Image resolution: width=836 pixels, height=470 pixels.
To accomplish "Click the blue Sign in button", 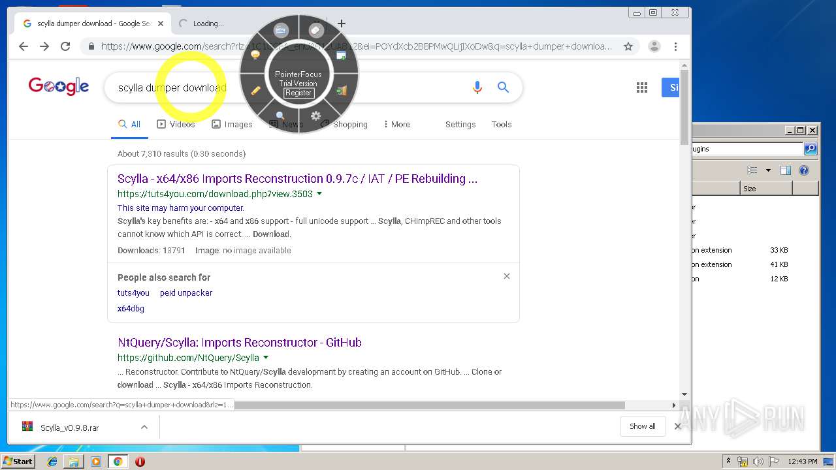I will [671, 87].
